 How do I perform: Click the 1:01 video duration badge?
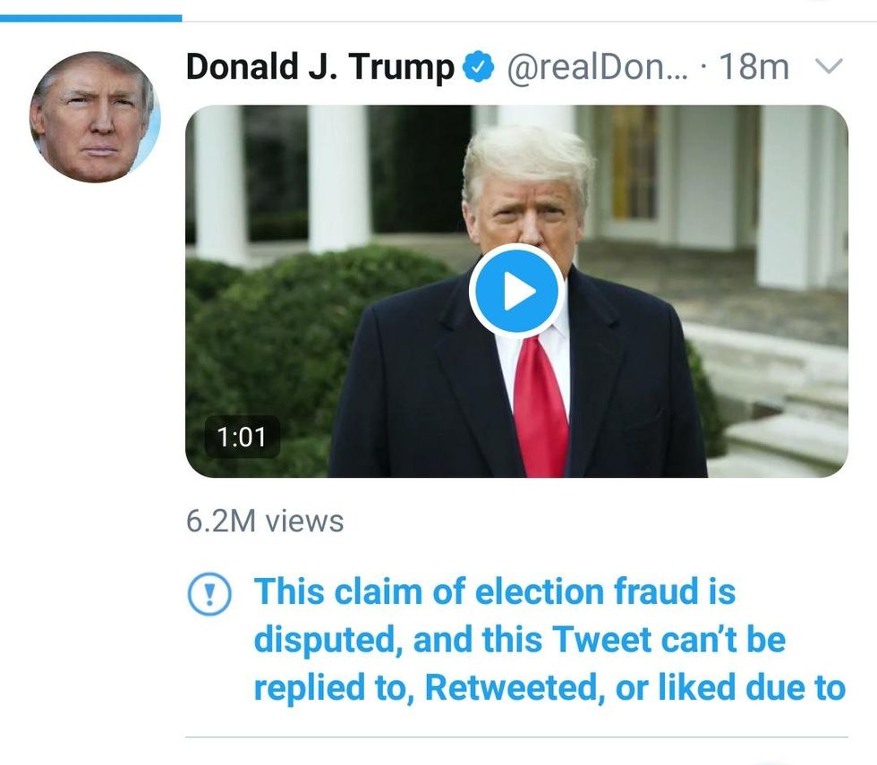(242, 437)
